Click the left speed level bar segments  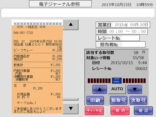click(x=99, y=81)
